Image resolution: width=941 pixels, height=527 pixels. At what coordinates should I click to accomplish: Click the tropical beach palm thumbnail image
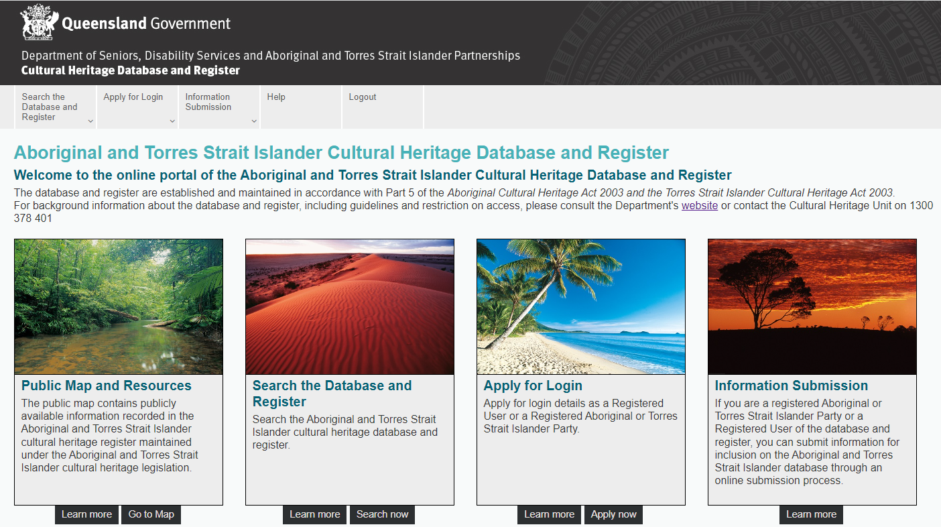coord(581,306)
